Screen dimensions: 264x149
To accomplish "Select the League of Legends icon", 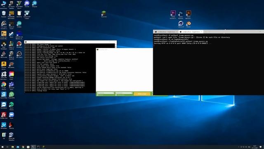I will 12,45.
